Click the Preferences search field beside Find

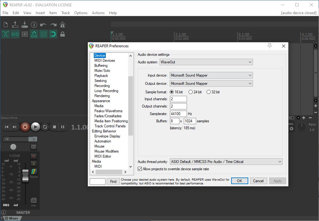pyautogui.click(x=98, y=182)
